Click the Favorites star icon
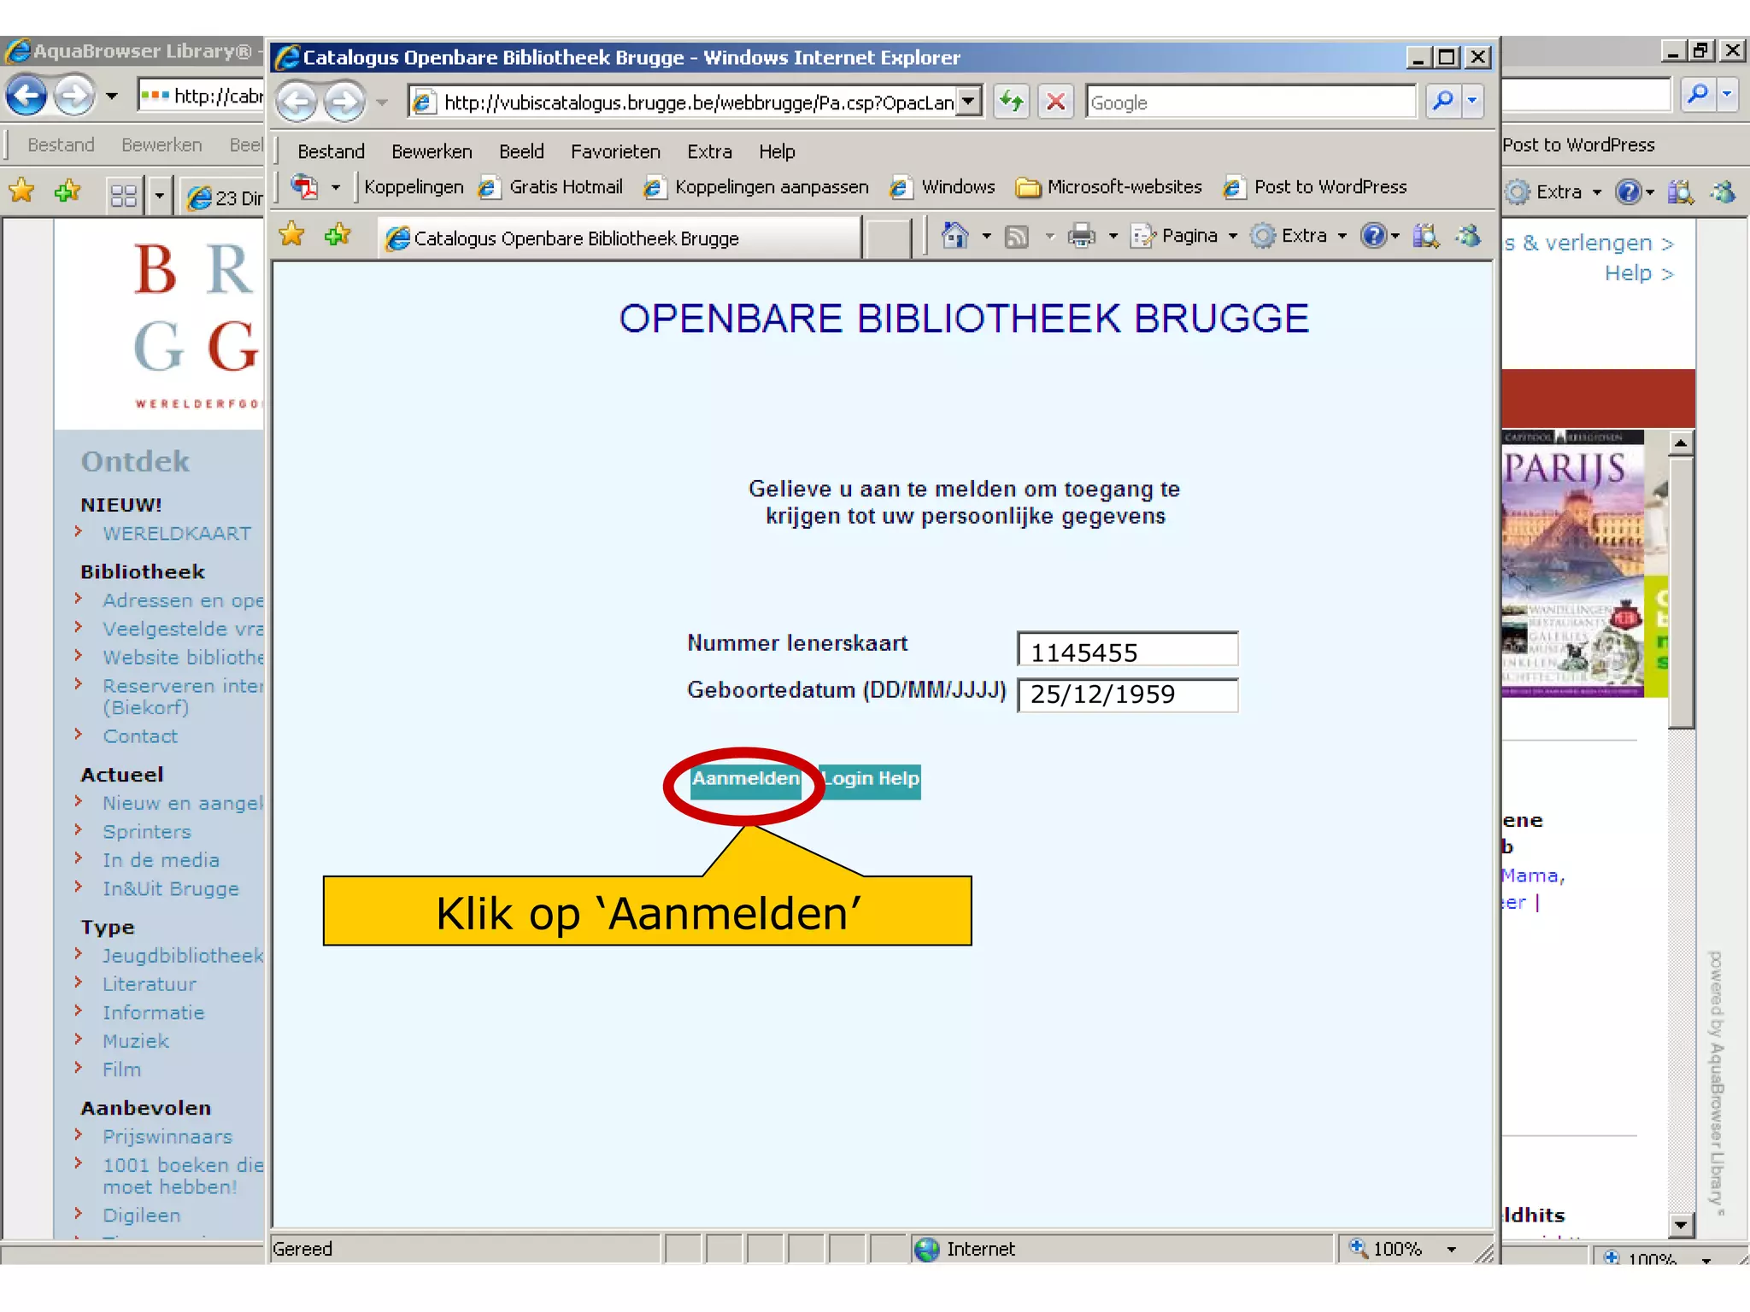Viewport: 1750px width, 1312px height. [x=292, y=235]
